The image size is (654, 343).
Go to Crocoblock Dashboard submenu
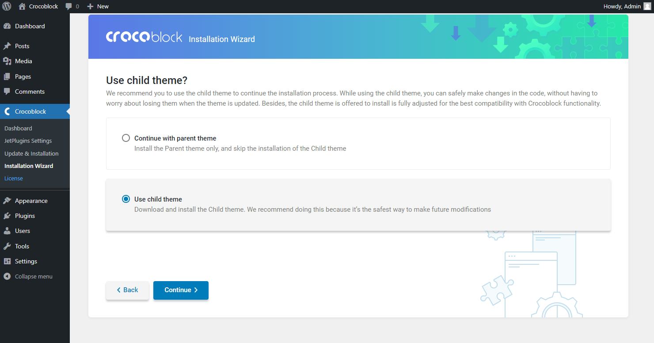click(x=18, y=128)
